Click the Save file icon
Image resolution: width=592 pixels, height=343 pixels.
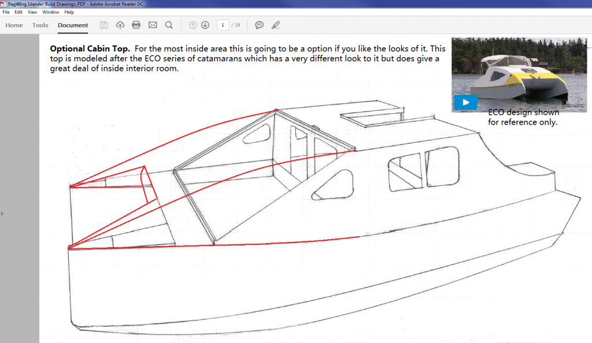coord(104,25)
